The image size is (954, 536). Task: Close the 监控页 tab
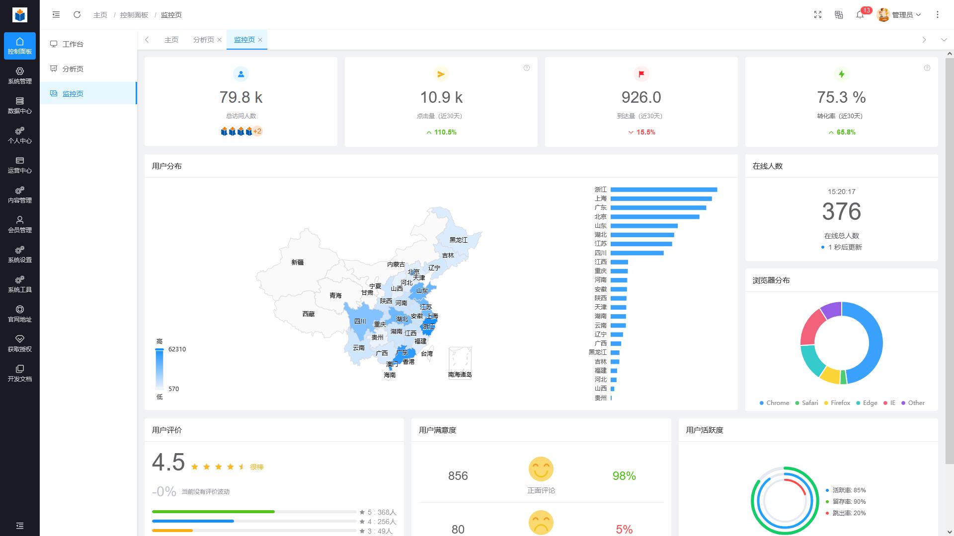click(x=261, y=40)
